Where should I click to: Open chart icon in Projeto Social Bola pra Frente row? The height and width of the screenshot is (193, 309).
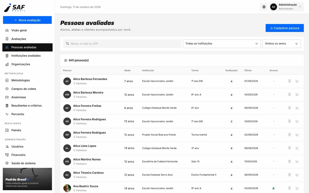297,135
